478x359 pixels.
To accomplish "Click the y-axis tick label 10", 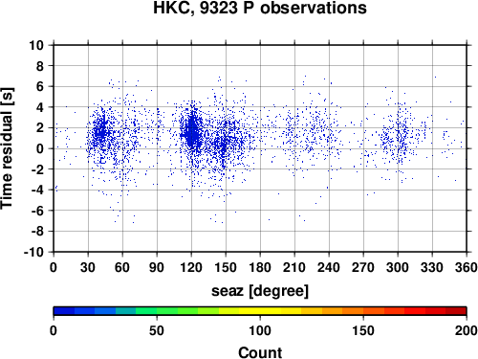I will click(36, 45).
